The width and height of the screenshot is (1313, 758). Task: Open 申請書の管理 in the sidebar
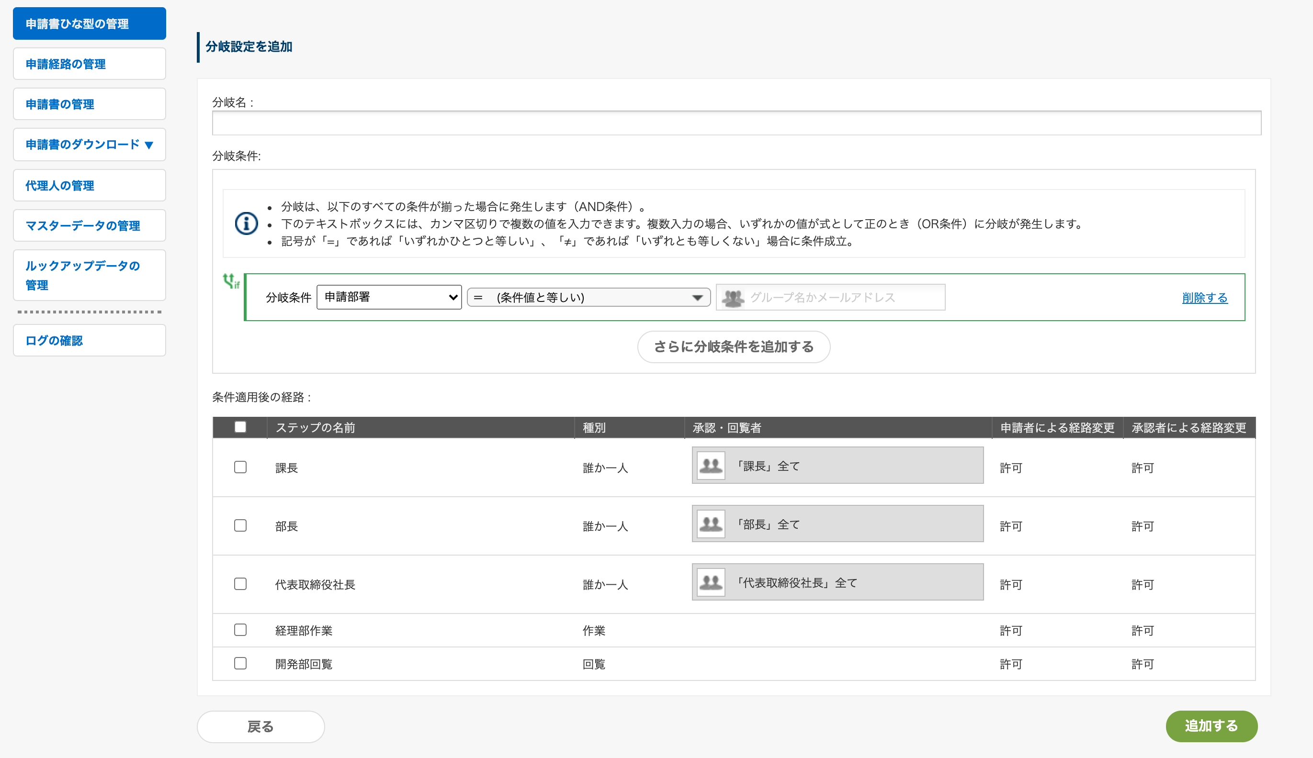click(x=90, y=104)
